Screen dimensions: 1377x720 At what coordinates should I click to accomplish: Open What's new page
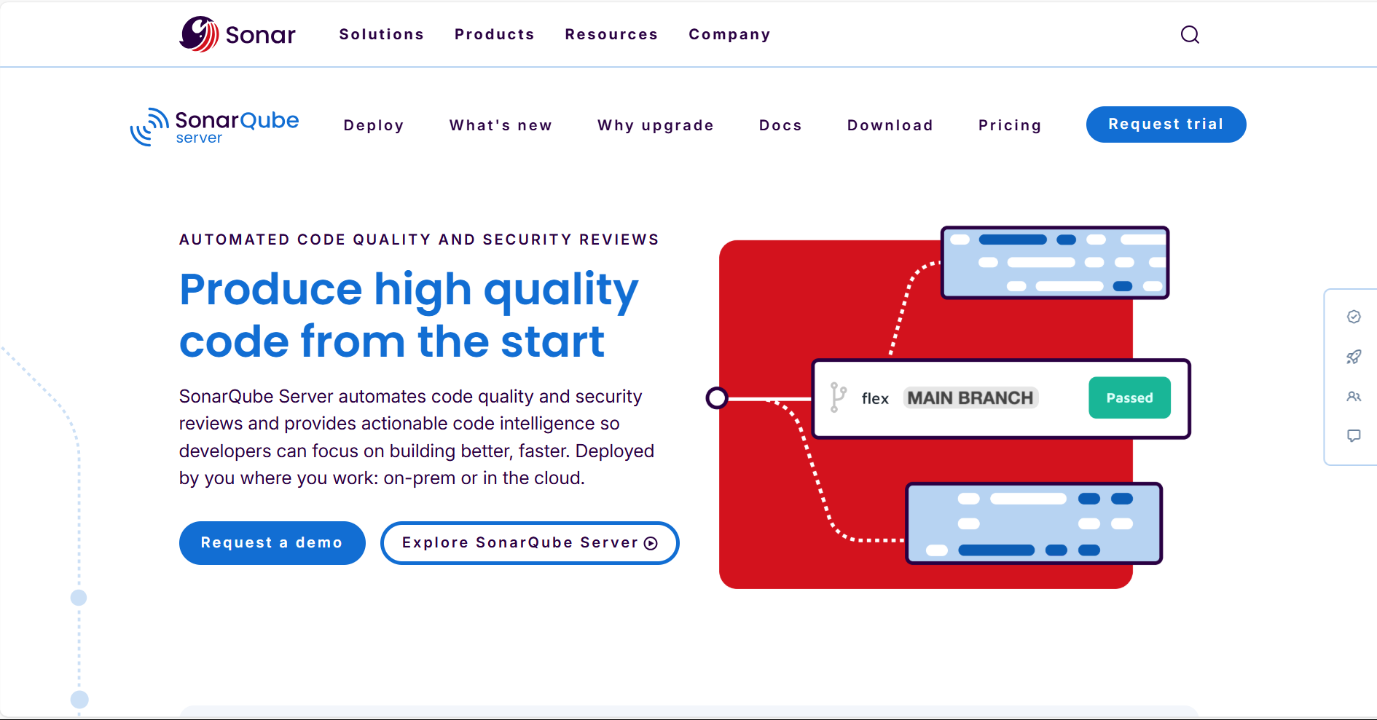click(x=501, y=125)
